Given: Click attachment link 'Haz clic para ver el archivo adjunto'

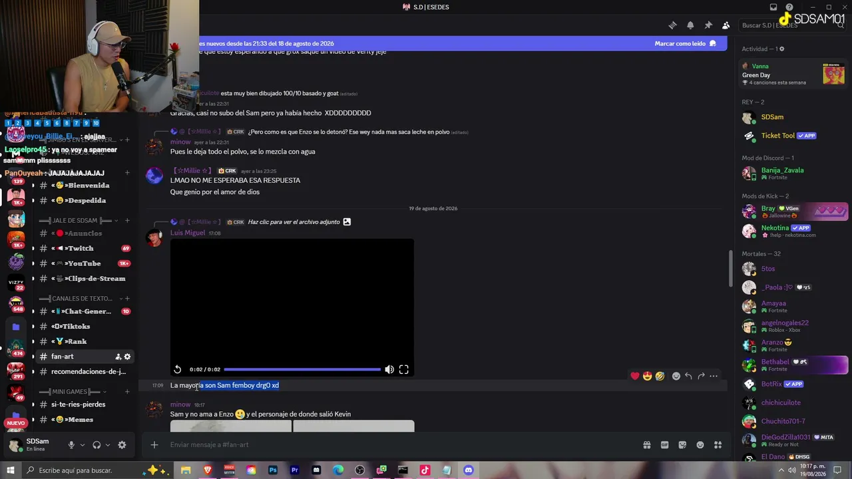Looking at the screenshot, I should pos(294,222).
